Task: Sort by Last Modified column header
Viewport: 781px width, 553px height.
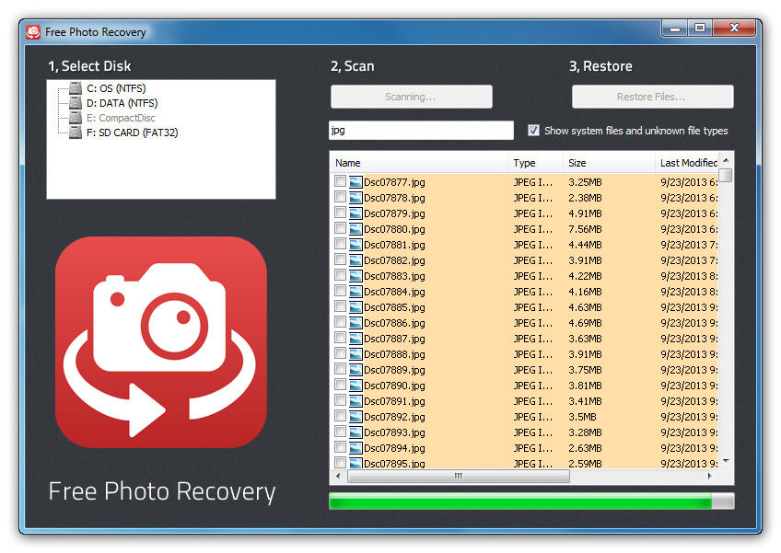Action: tap(687, 163)
